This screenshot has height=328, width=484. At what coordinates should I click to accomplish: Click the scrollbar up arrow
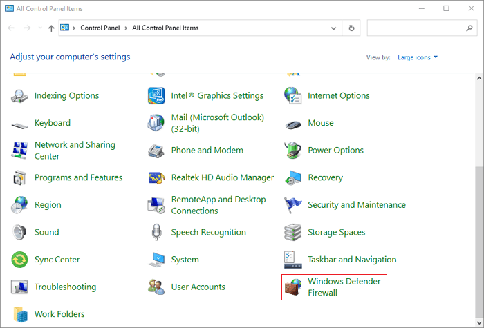(479, 78)
